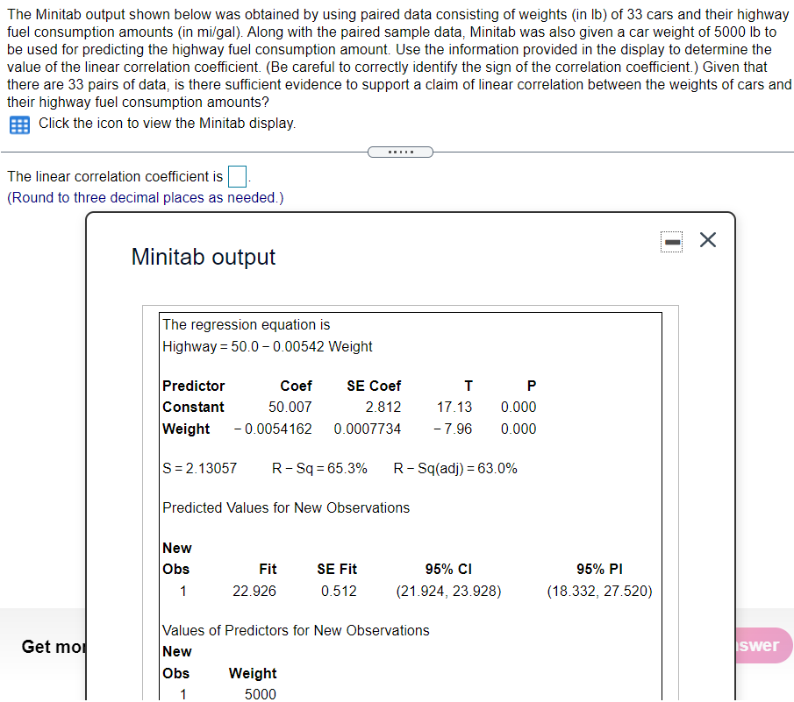The image size is (794, 702).
Task: Click the Get more help link
Action: [54, 647]
